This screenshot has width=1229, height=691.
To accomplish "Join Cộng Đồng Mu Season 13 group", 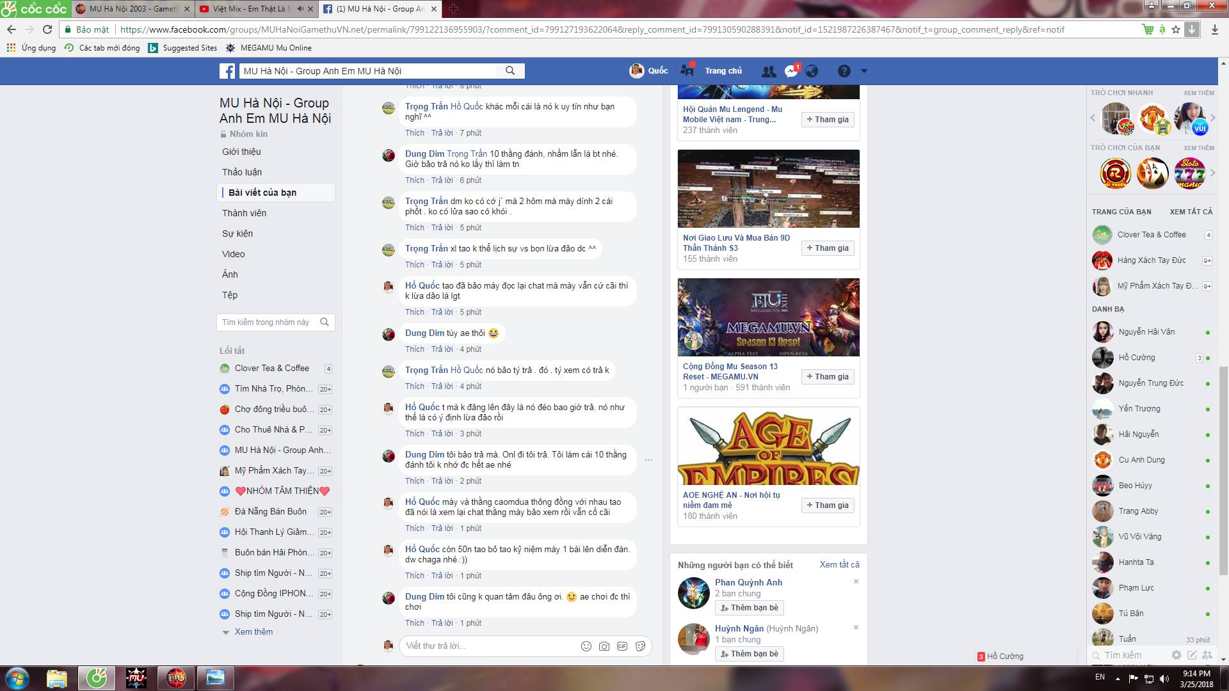I will [x=828, y=377].
